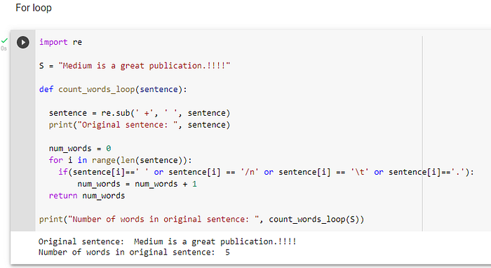The image size is (491, 268).
Task: Click the 'num_words = num_words + 1' line
Action: [137, 184]
